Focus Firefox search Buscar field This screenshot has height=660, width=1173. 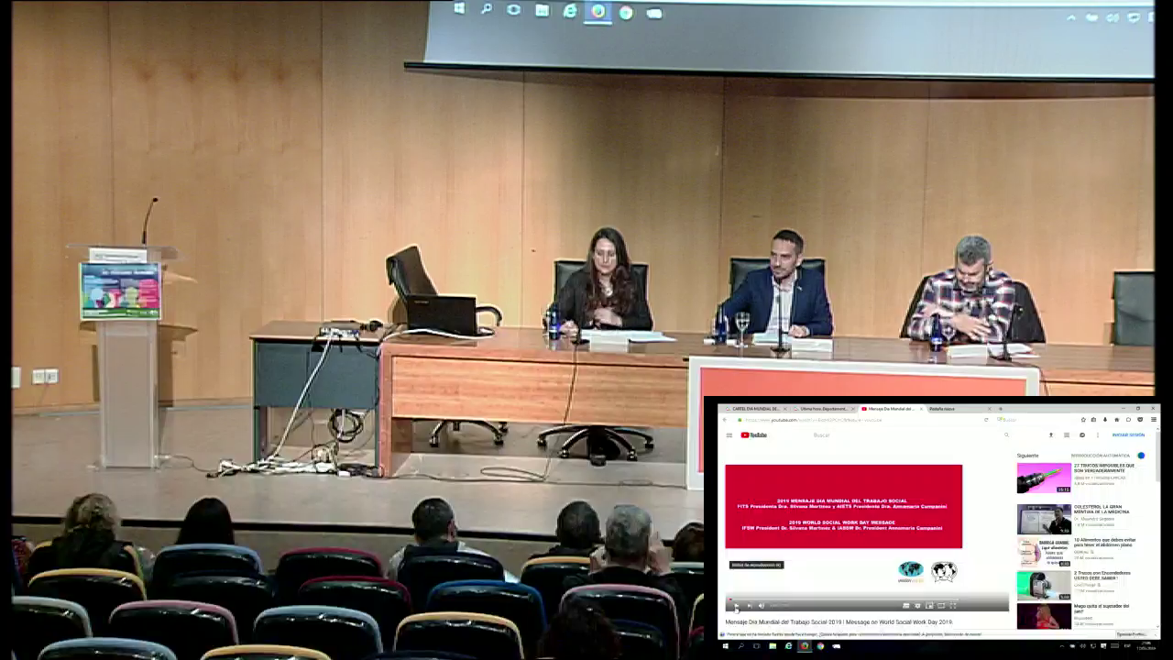pos(1036,420)
